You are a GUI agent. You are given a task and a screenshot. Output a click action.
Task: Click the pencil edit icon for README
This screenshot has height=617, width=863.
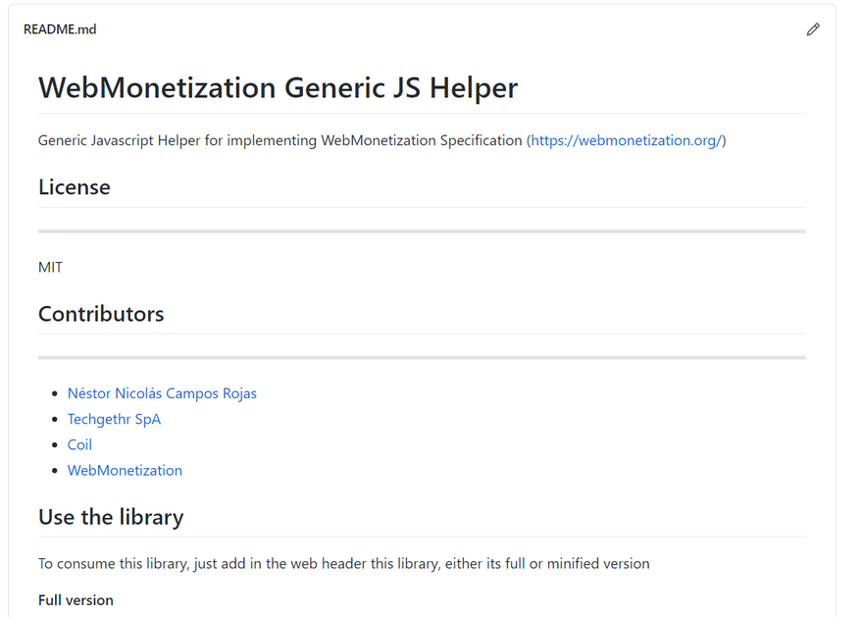click(x=812, y=29)
